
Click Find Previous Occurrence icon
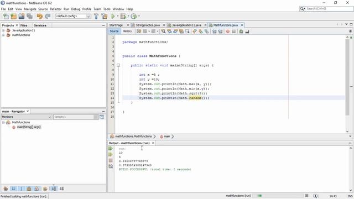coord(169,32)
